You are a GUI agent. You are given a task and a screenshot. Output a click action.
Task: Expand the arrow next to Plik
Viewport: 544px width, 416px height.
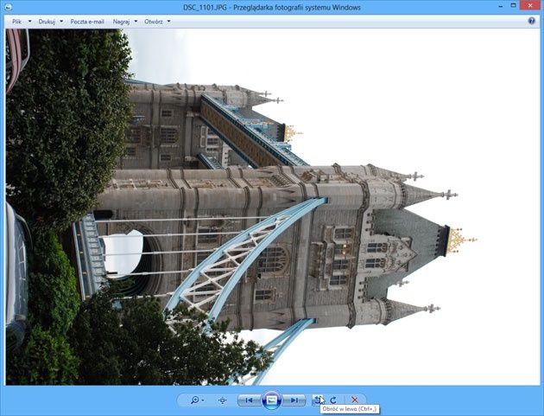pos(30,22)
